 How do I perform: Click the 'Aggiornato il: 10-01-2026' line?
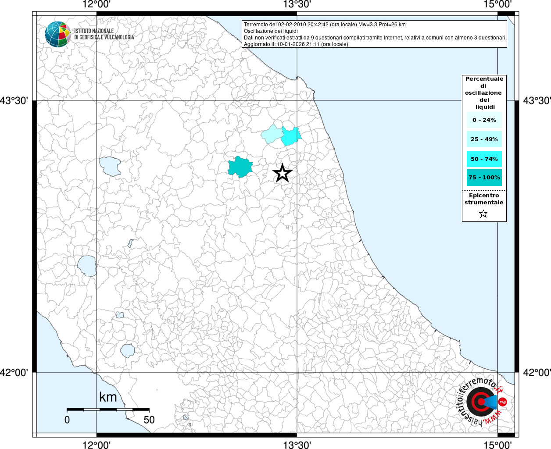click(x=296, y=44)
